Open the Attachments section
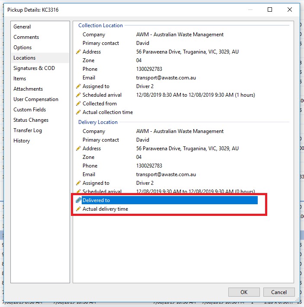The height and width of the screenshot is (307, 304). point(28,89)
